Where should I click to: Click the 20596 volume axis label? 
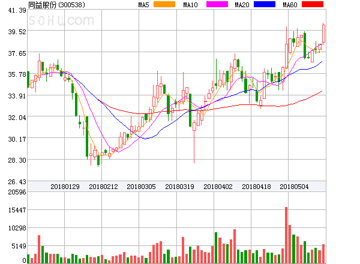click(17, 192)
